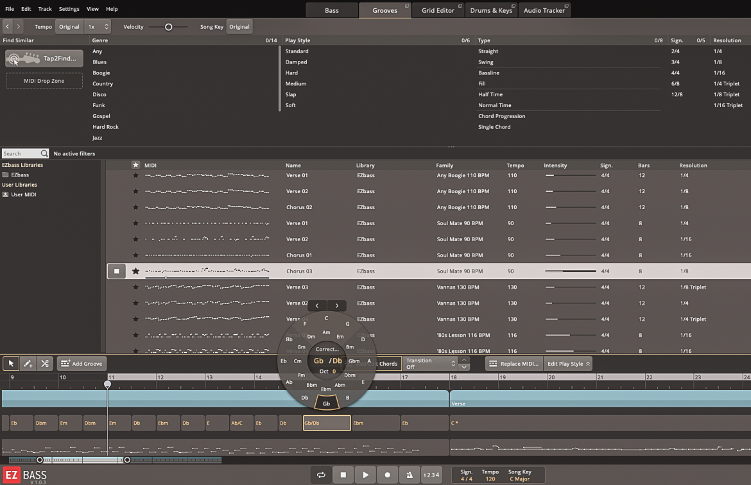Filter type by Bassline

tap(488, 72)
